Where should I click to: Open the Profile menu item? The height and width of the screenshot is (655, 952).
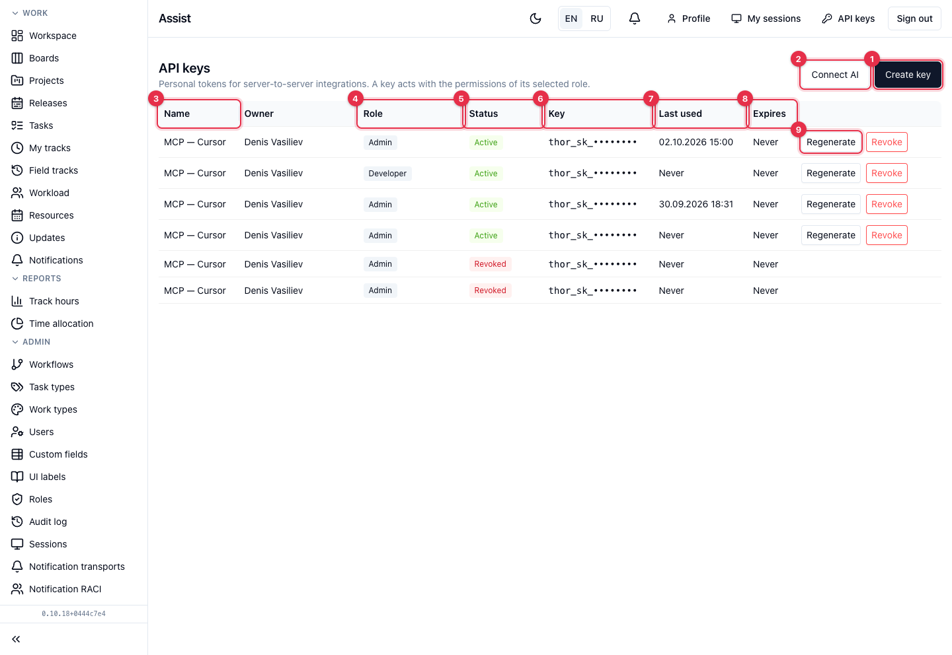(x=688, y=18)
